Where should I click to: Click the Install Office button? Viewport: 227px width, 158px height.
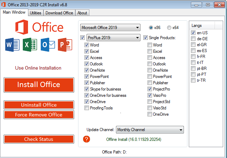[x=39, y=85]
